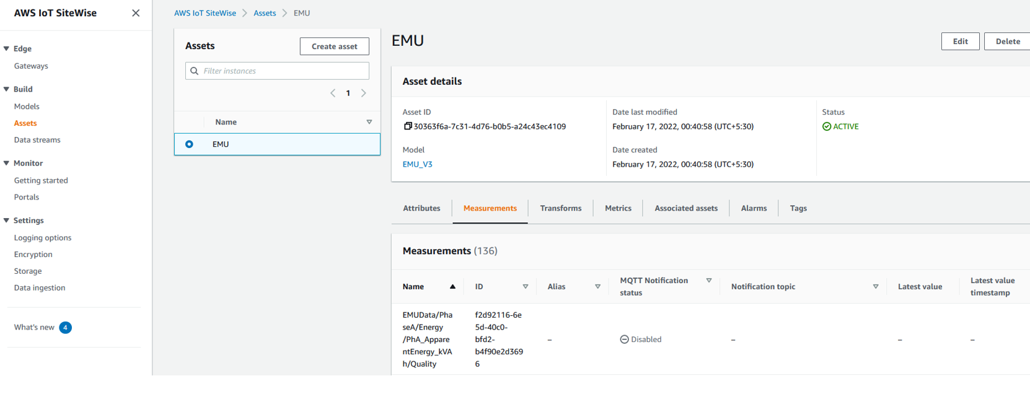Open Data ingestion in the sidebar
The height and width of the screenshot is (394, 1030).
tap(40, 288)
